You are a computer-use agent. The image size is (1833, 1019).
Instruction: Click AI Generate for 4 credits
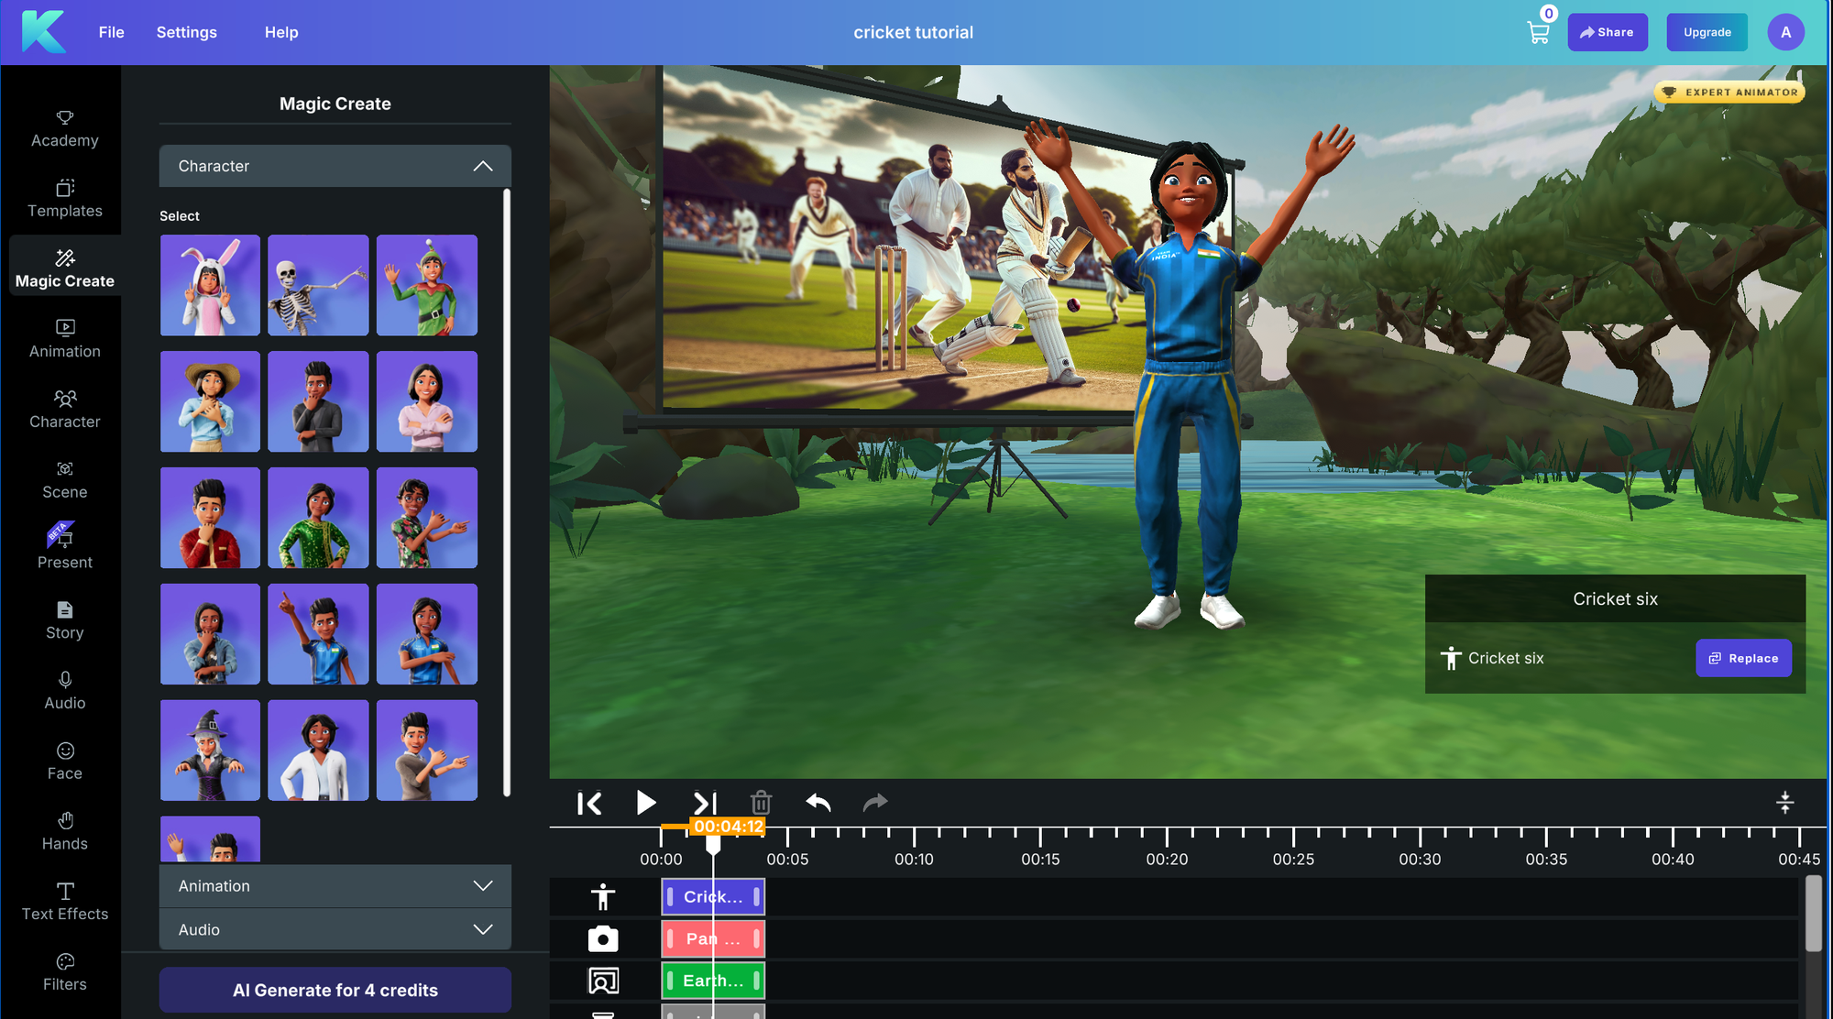pyautogui.click(x=335, y=990)
